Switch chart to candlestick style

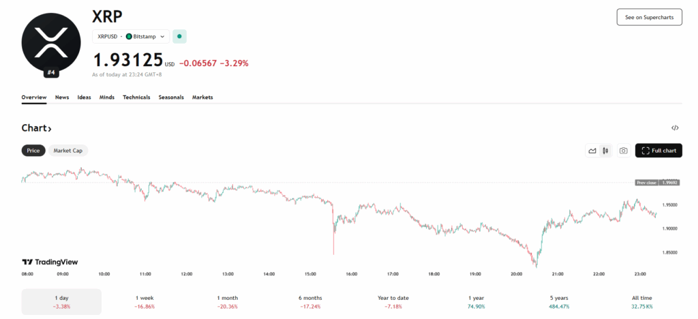pos(605,151)
